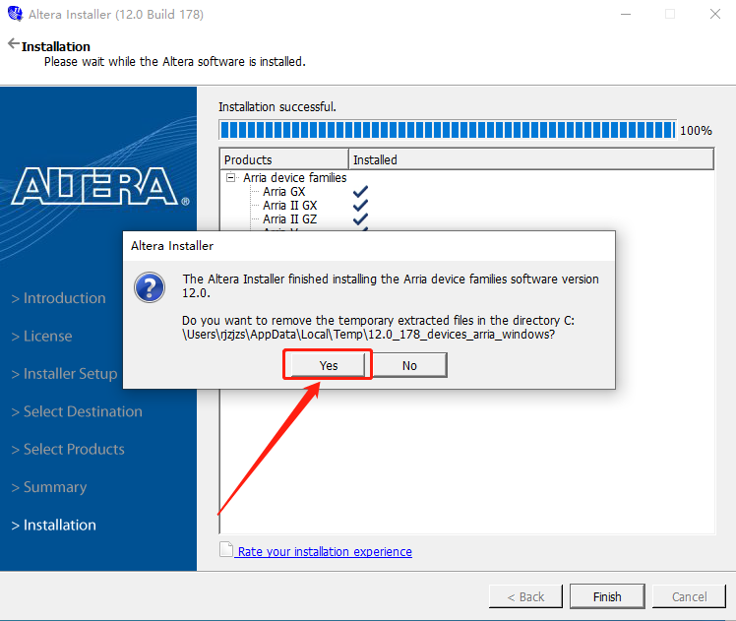Open the Introduction step in sidebar

(x=59, y=298)
